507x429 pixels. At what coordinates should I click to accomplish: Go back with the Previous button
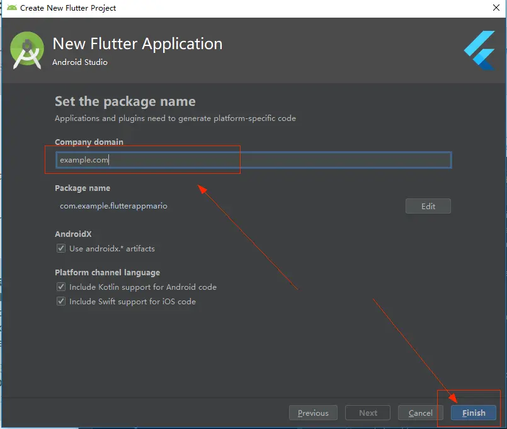(x=313, y=413)
